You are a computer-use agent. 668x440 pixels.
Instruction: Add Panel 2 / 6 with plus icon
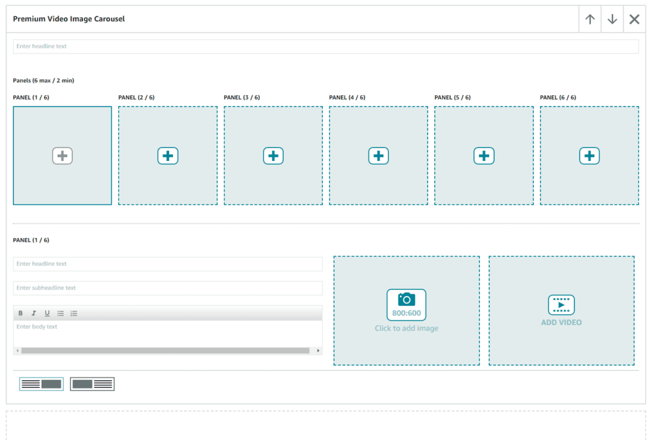(x=168, y=156)
